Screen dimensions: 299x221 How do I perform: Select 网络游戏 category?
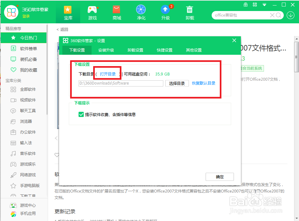pyautogui.click(x=24, y=175)
